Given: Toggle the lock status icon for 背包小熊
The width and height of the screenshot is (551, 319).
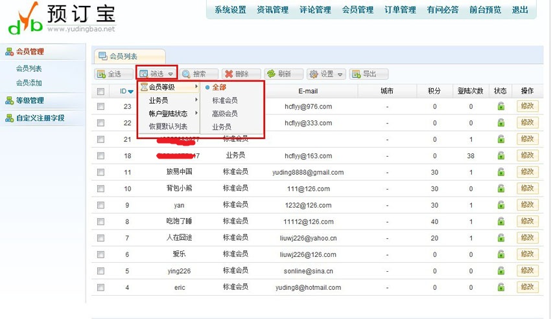Looking at the screenshot, I should point(500,188).
